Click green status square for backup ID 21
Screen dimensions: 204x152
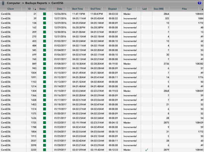pyautogui.click(x=45, y=14)
